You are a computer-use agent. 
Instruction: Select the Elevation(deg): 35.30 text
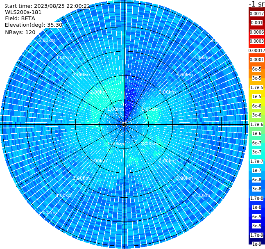34,25
